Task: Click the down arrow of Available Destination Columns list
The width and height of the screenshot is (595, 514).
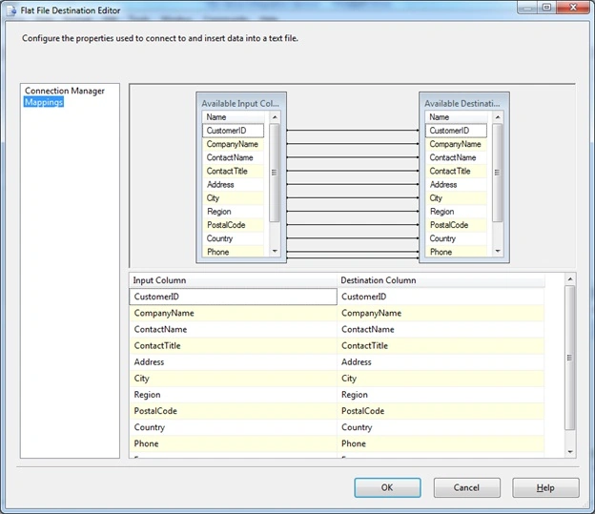Action: [498, 251]
